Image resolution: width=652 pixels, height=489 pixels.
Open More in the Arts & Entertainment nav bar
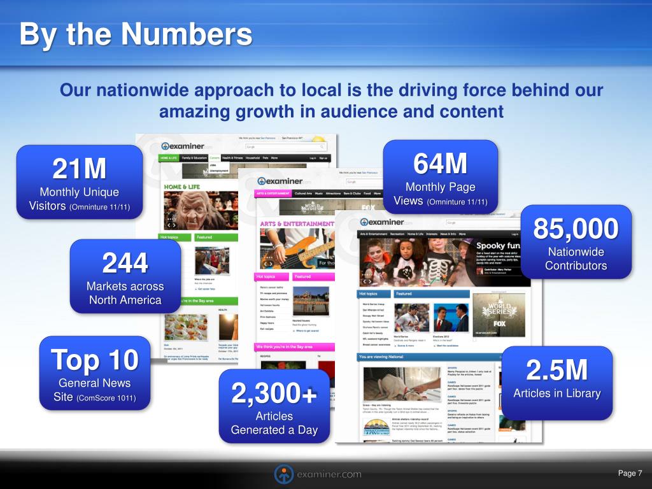(x=377, y=194)
